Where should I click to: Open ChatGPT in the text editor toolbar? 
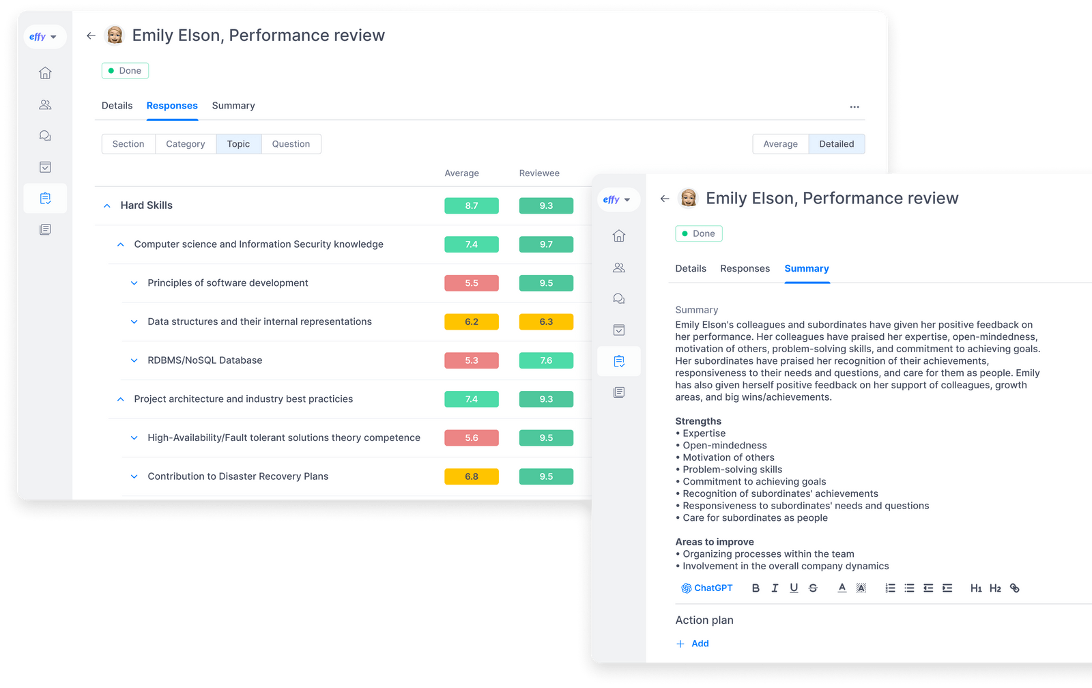pos(708,588)
